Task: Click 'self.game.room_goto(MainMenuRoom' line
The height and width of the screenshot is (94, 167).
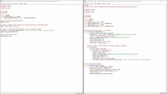Action: coord(121,60)
